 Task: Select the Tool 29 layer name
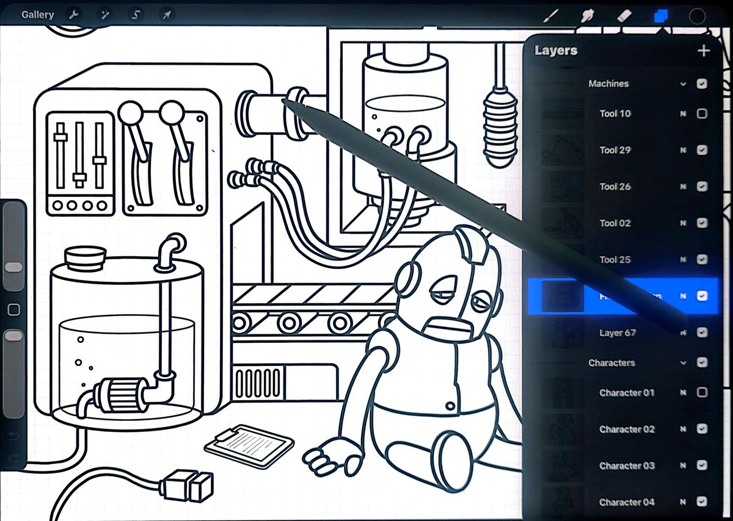(x=615, y=150)
